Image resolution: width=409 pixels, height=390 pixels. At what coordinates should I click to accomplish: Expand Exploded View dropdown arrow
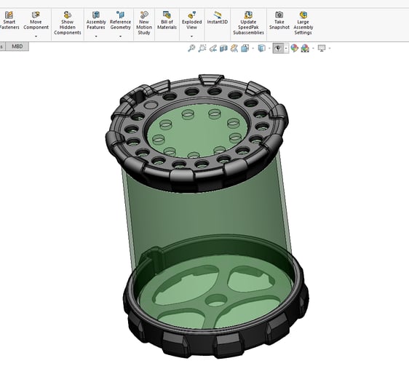[191, 36]
